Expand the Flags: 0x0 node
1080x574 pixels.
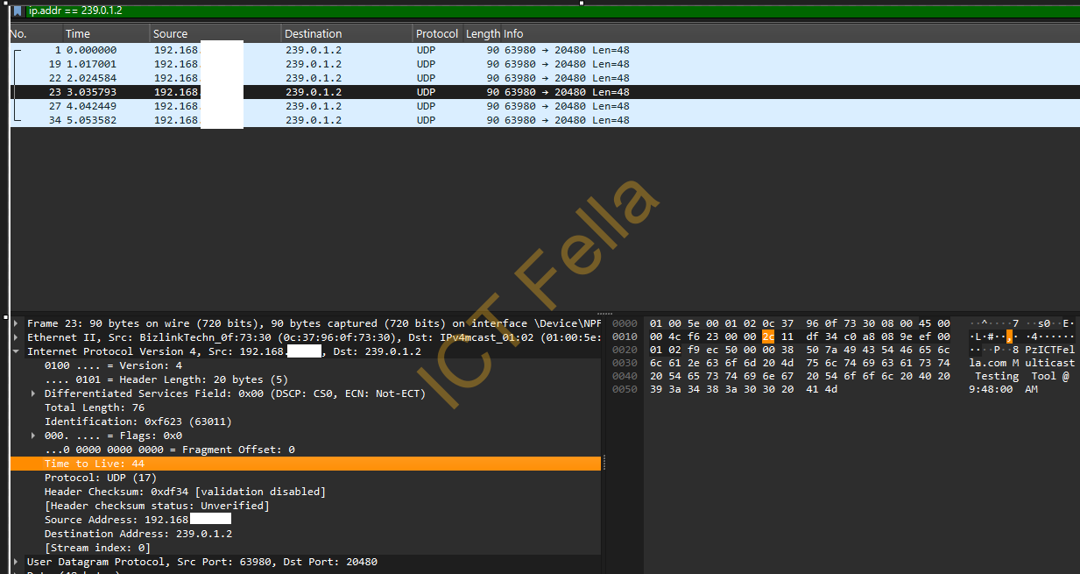pos(33,435)
